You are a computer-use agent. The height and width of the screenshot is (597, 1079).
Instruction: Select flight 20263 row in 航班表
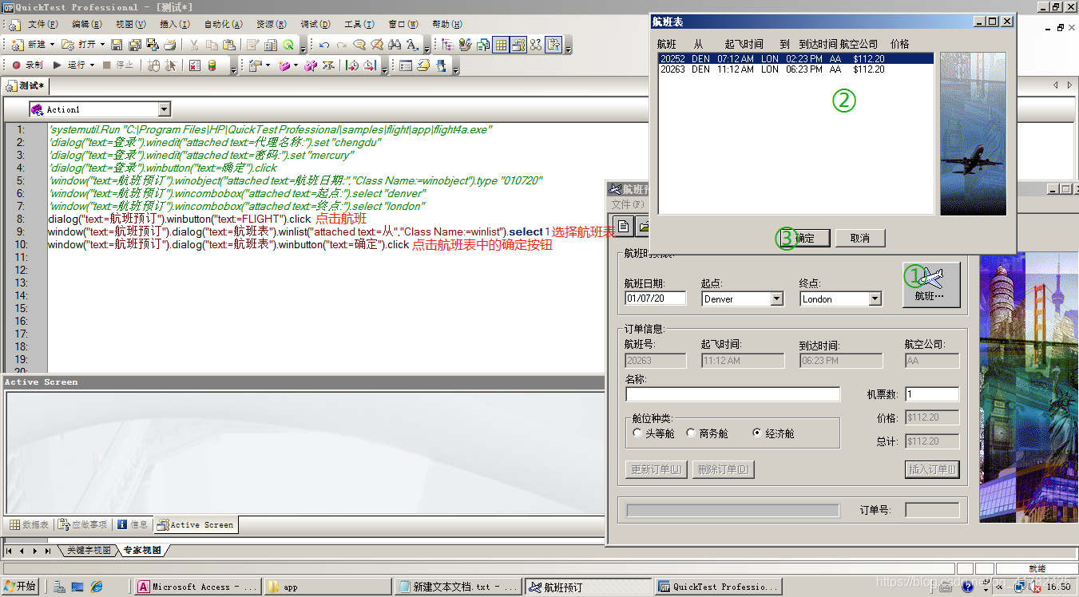tap(795, 69)
